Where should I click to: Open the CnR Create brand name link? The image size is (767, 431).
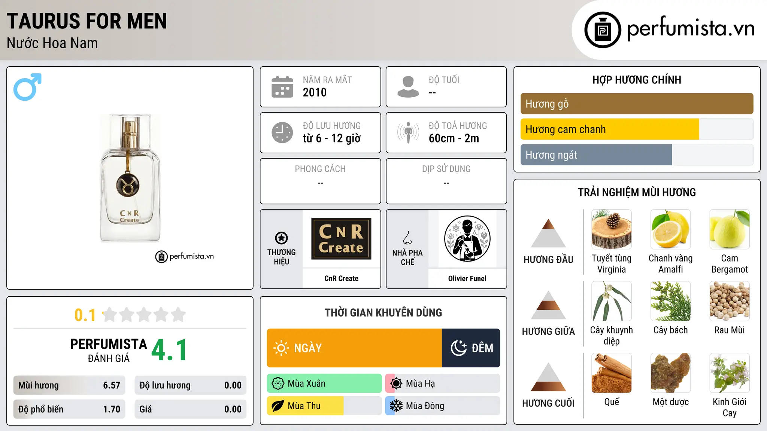click(341, 278)
